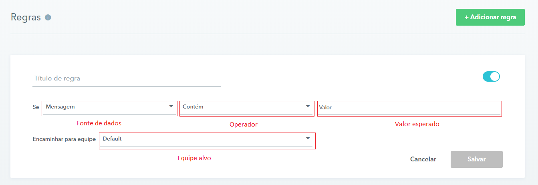Screen dimensions: 538x185
Task: Focus the Título de regra field
Action: (x=126, y=78)
